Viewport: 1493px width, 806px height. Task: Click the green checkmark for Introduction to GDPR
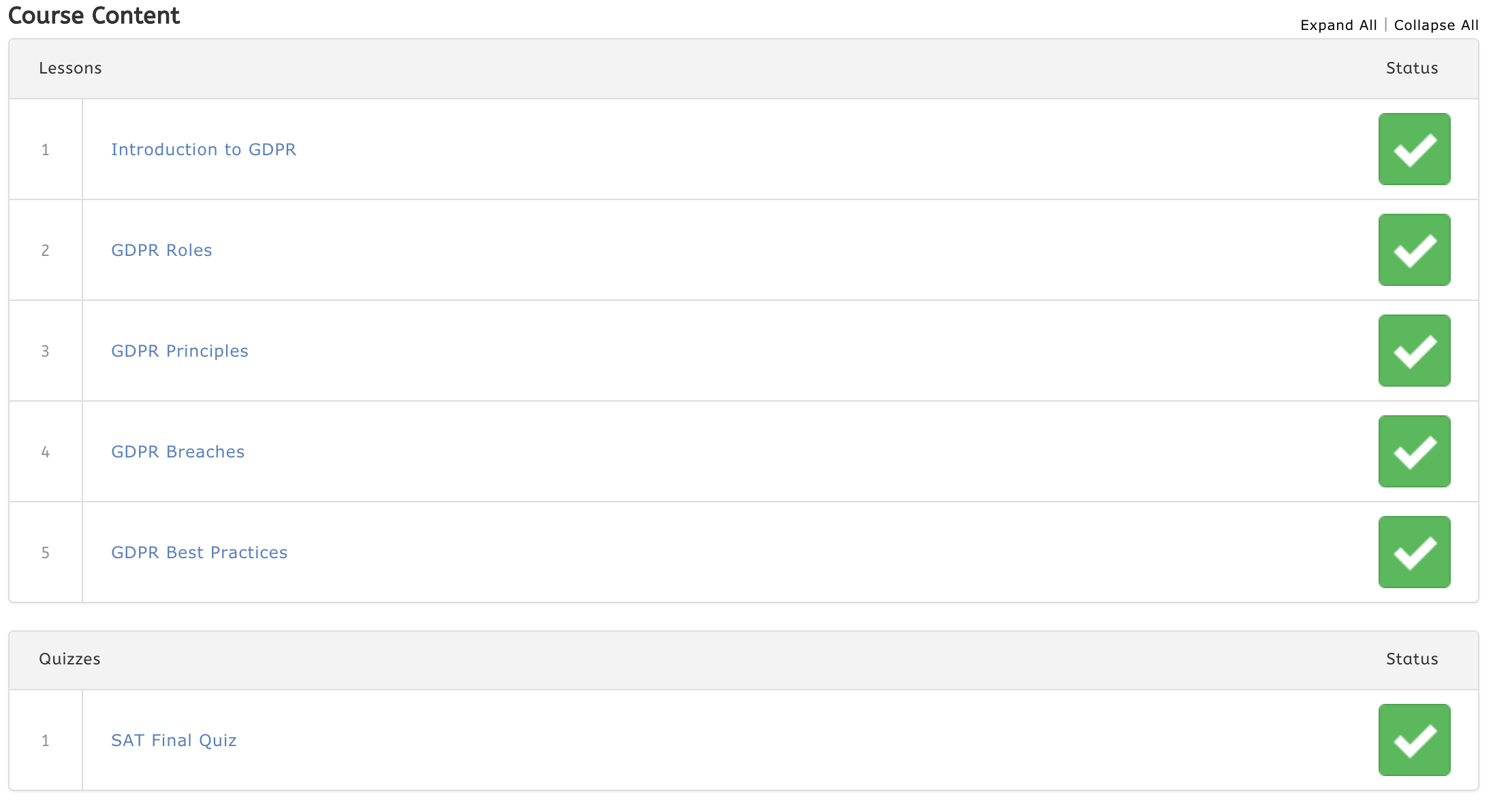(x=1414, y=149)
